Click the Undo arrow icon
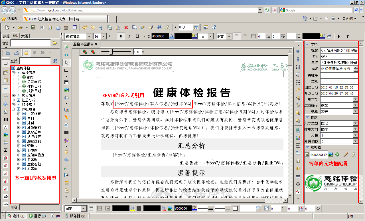The image size is (365, 221). pyautogui.click(x=84, y=27)
